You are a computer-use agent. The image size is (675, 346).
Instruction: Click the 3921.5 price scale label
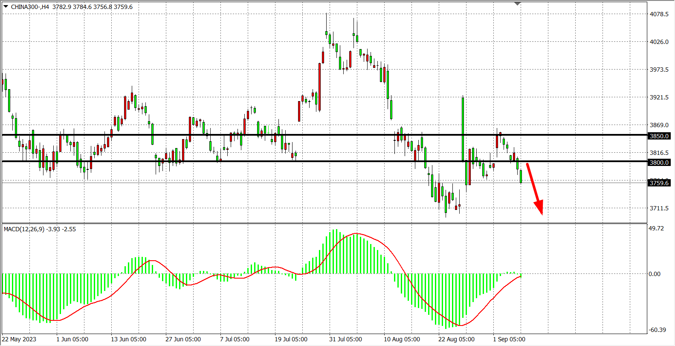(x=659, y=97)
